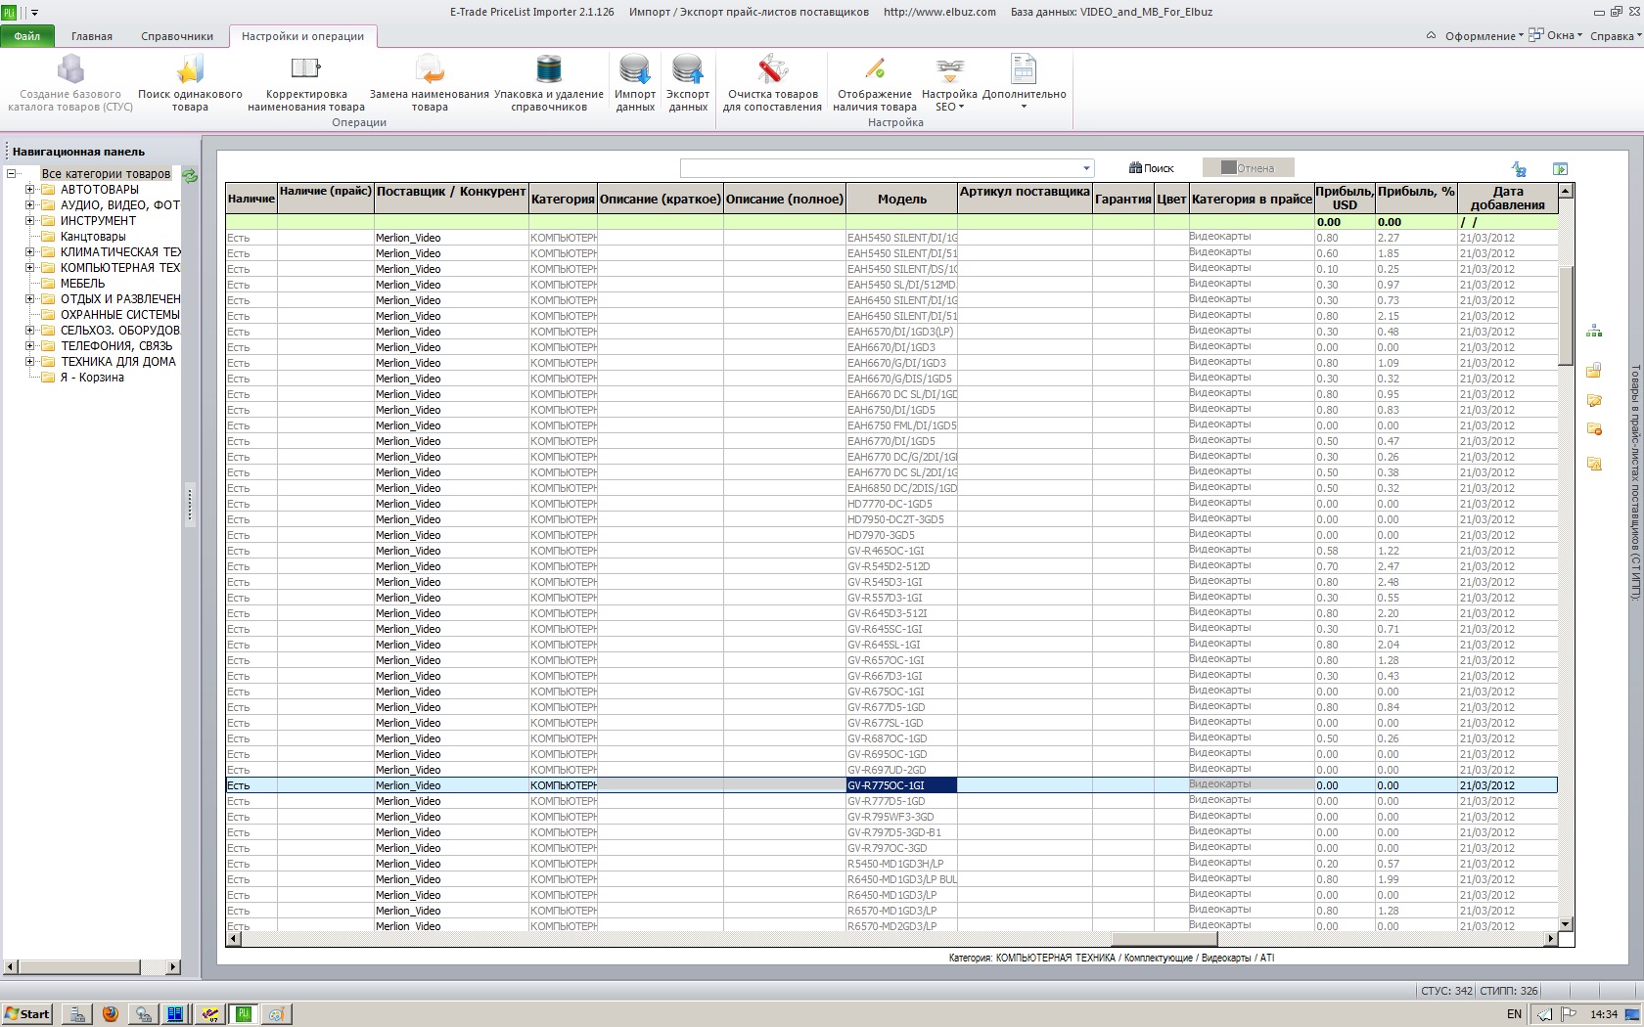Sort by the Дата добавления column header
This screenshot has width=1644, height=1027.
point(1508,199)
